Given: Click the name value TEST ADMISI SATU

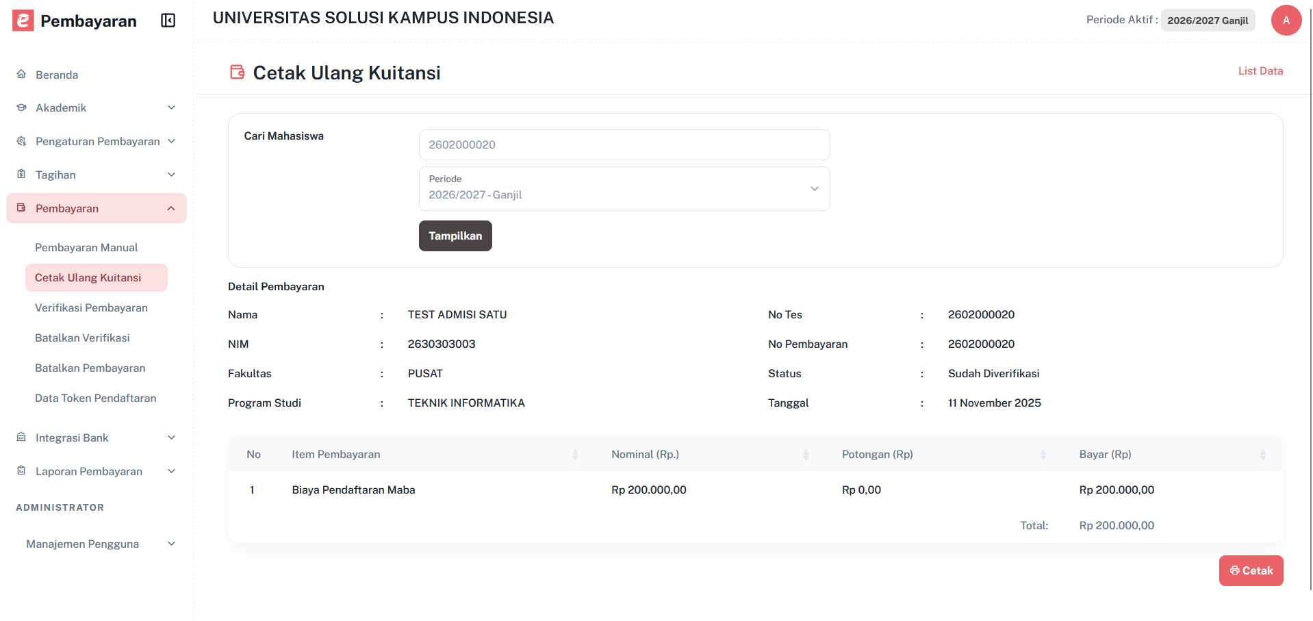Looking at the screenshot, I should 457,314.
